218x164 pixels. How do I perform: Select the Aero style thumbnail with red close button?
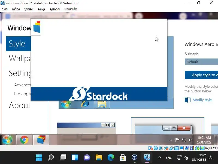tap(168, 126)
